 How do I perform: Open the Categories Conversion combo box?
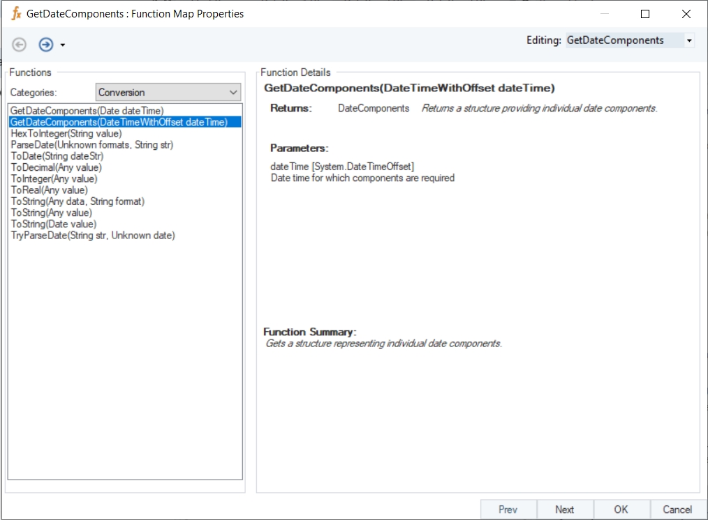[x=168, y=92]
